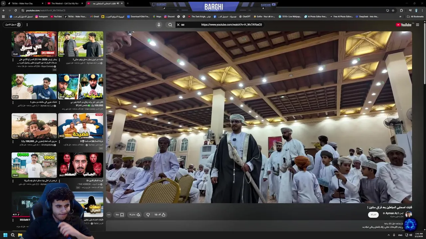Mute the active tab via speaker icon
The height and width of the screenshot is (239, 426).
tap(118, 3)
